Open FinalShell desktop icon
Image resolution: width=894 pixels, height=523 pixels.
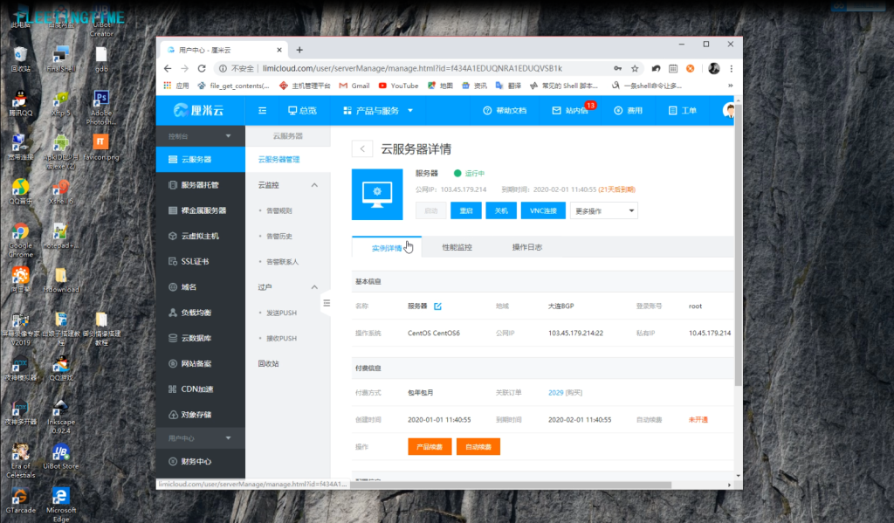[x=61, y=58]
